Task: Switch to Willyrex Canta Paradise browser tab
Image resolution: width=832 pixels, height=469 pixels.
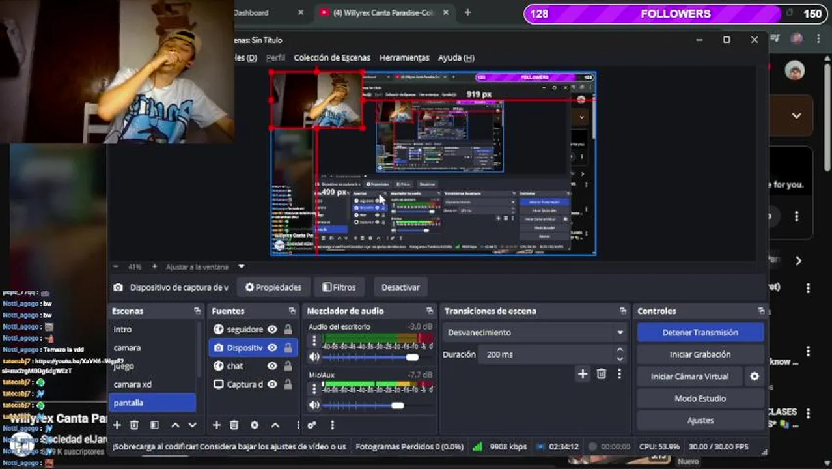Action: tap(383, 12)
